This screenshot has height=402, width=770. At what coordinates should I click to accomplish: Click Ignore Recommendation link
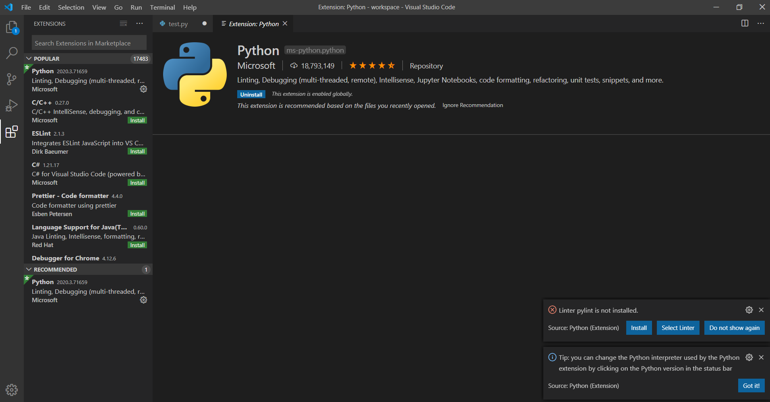pos(472,105)
